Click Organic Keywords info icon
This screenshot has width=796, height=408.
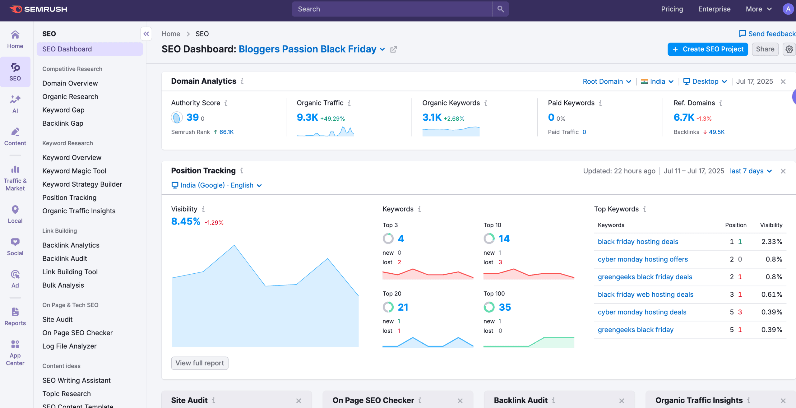coord(486,103)
